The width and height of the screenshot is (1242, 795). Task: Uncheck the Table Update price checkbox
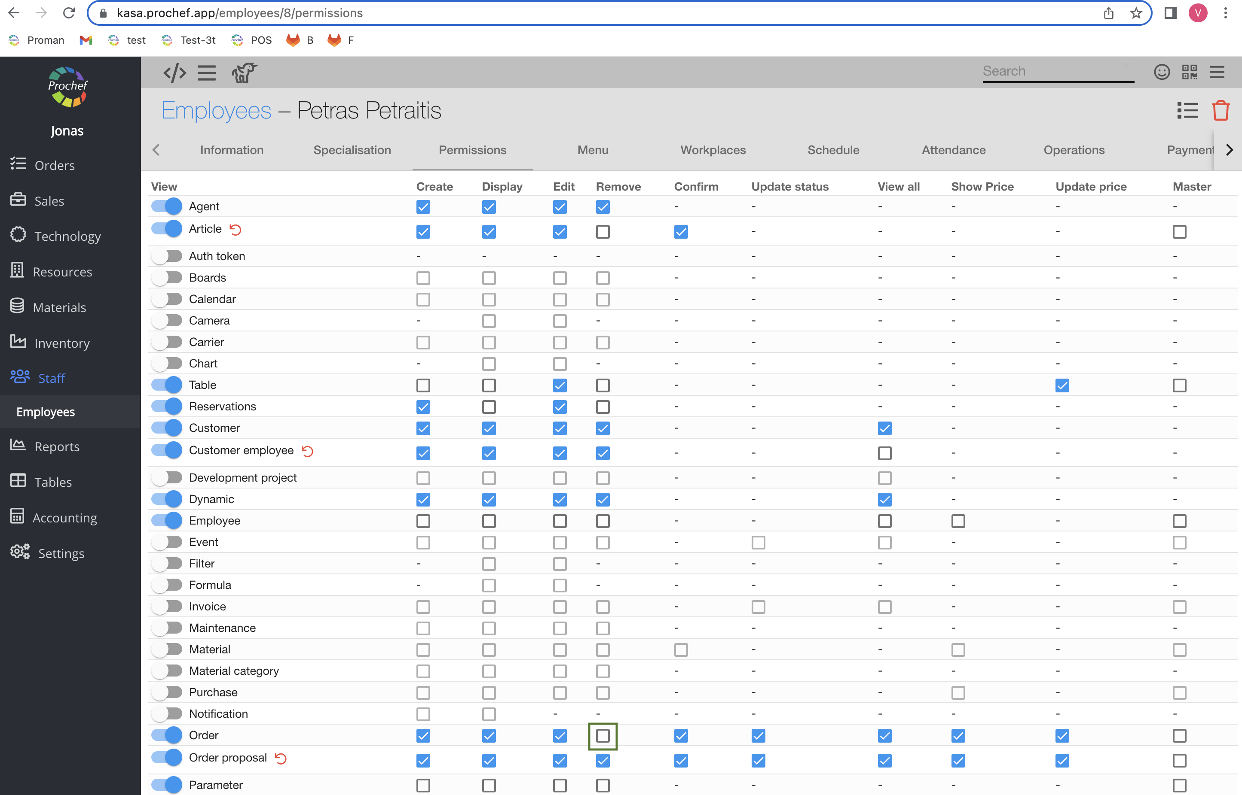1062,385
